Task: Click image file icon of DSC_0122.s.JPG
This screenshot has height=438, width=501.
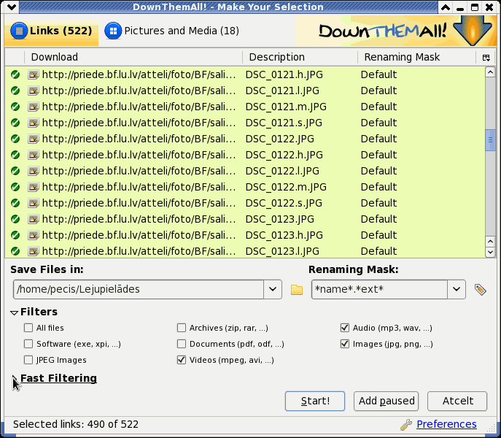Action: tap(34, 203)
